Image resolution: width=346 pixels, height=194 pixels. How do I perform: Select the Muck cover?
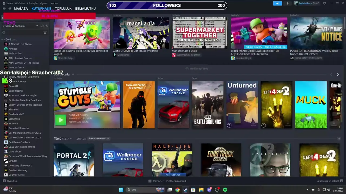(x=311, y=105)
